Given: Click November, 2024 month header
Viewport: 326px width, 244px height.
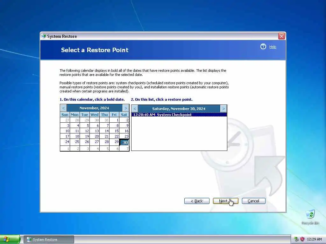Looking at the screenshot, I should tap(94, 108).
